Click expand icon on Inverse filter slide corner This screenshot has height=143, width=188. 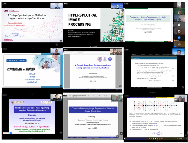(183, 87)
